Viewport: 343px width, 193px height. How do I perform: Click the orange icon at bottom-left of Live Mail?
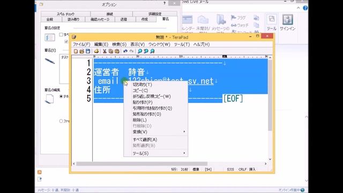point(39,172)
